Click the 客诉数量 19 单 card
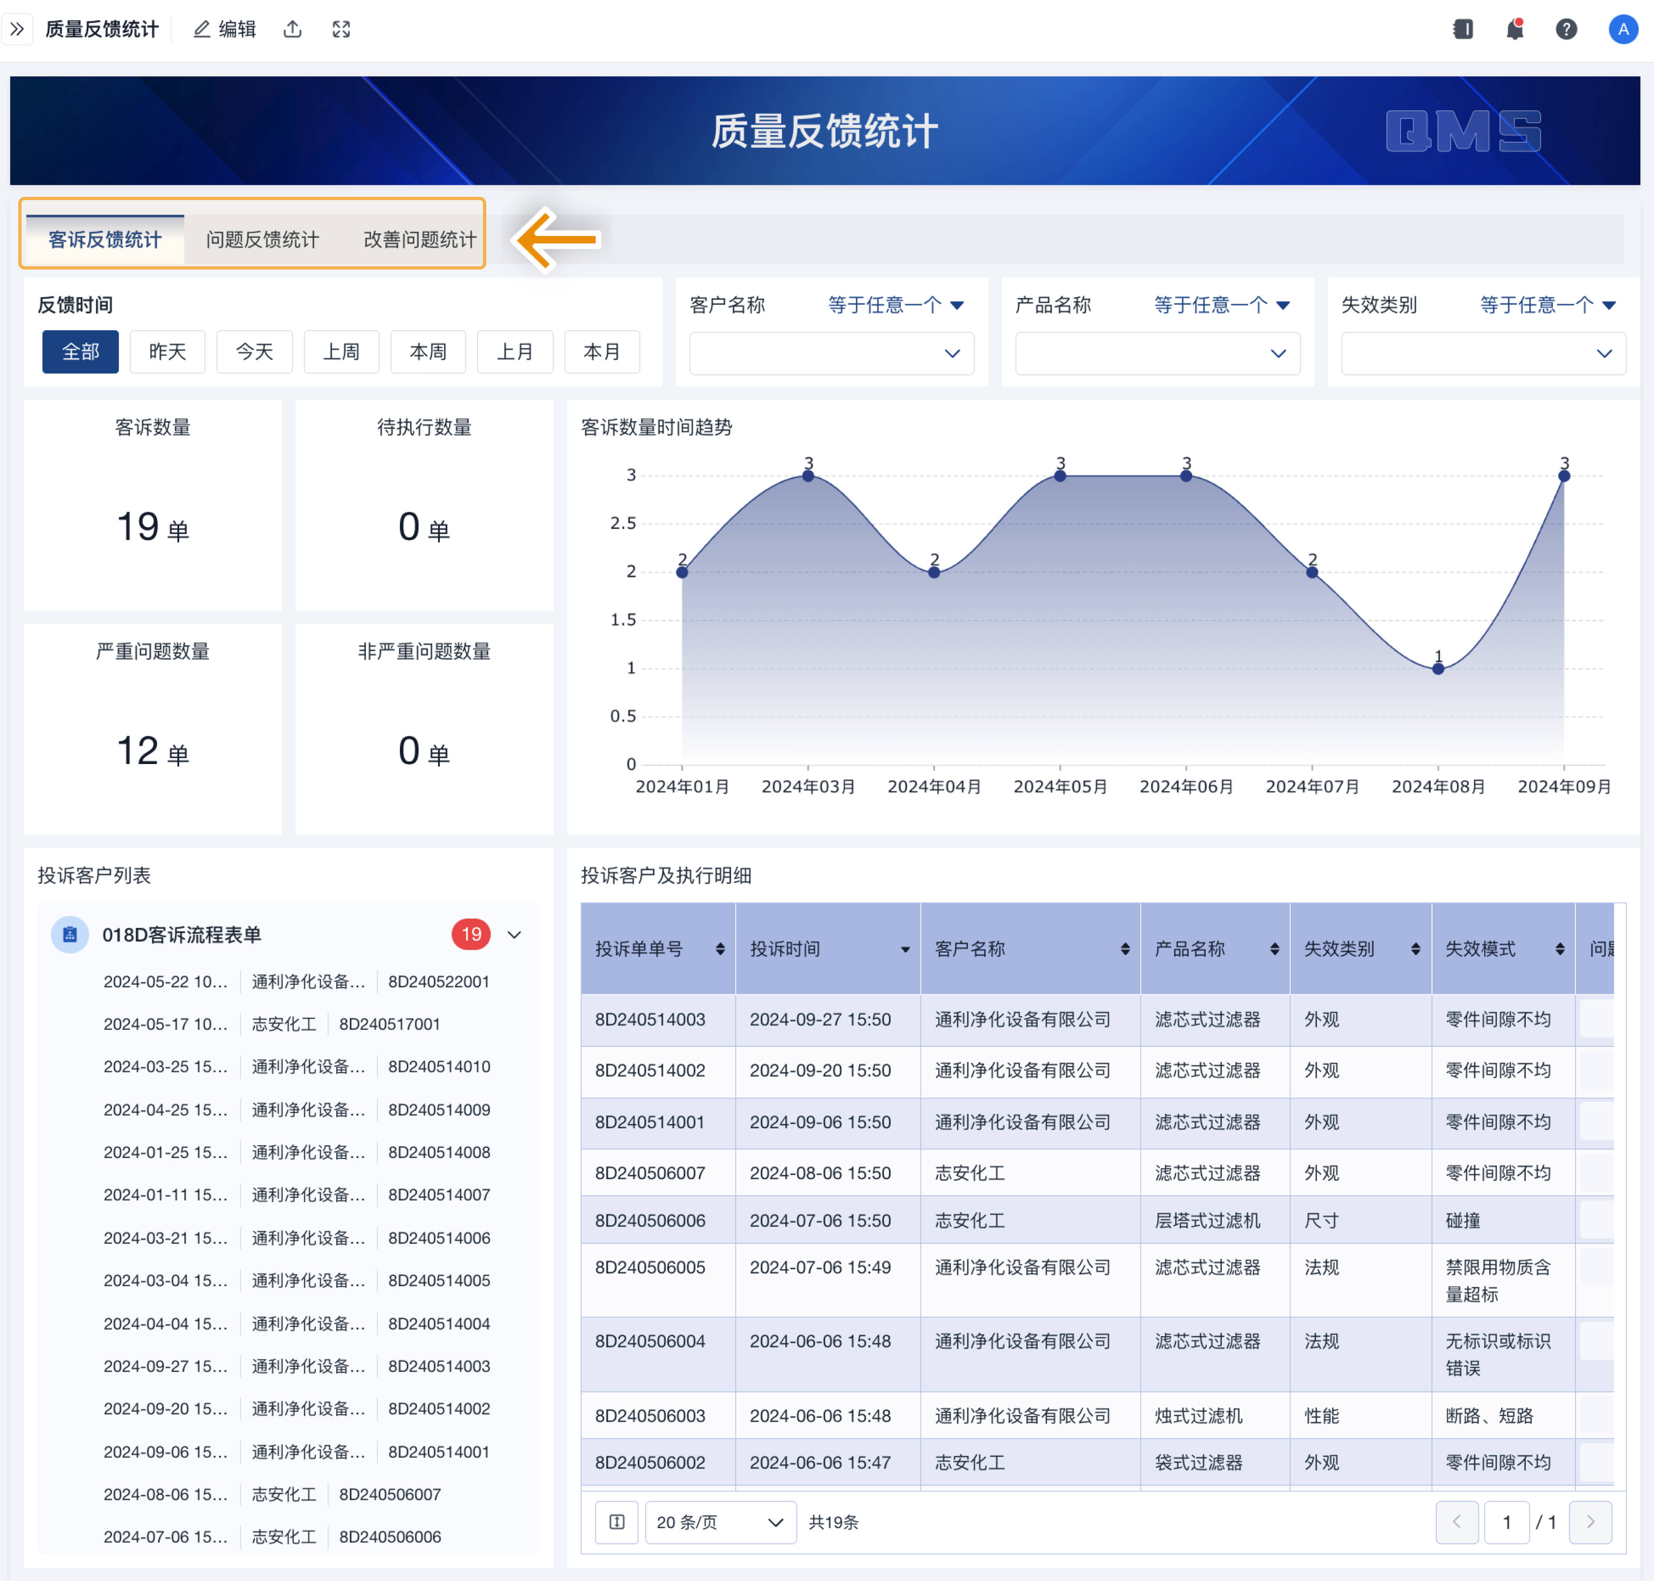 click(x=153, y=505)
